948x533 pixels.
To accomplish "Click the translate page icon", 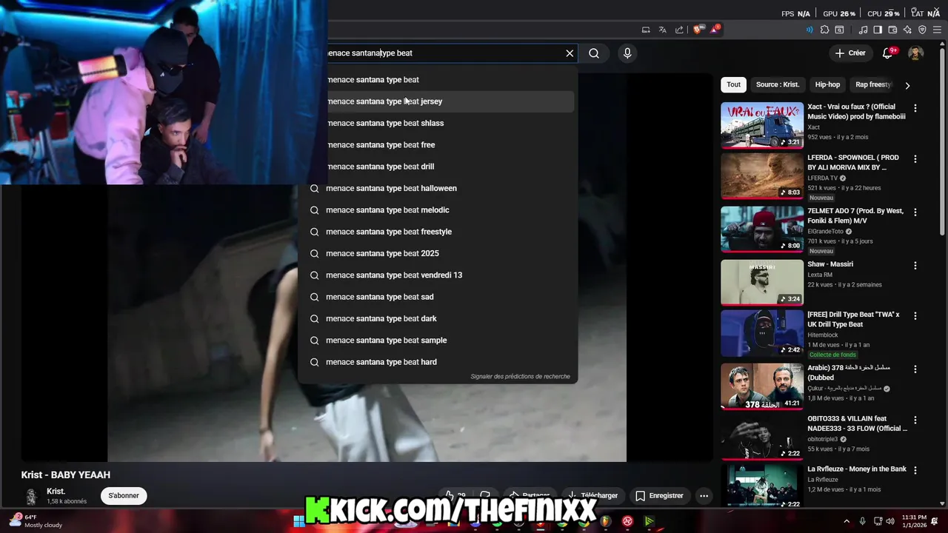I will pos(662,30).
